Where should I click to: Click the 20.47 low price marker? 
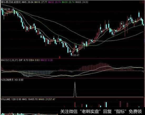(76, 55)
